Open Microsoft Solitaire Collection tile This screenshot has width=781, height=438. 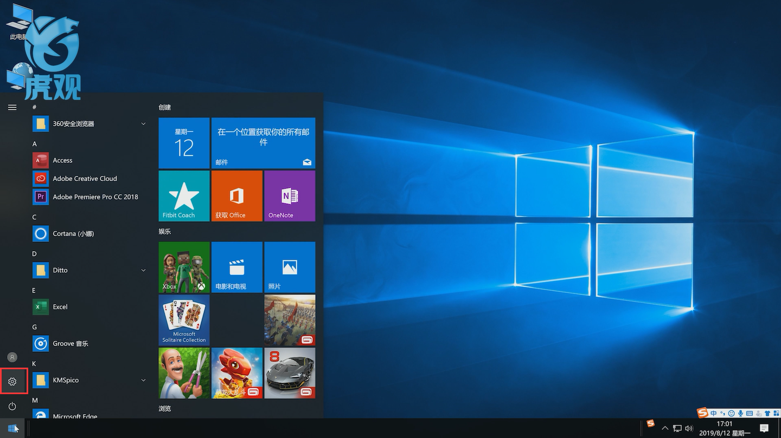[184, 320]
